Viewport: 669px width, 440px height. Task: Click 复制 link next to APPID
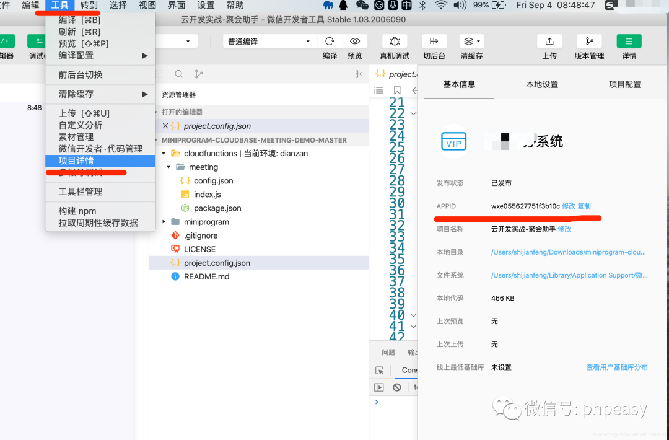click(584, 206)
